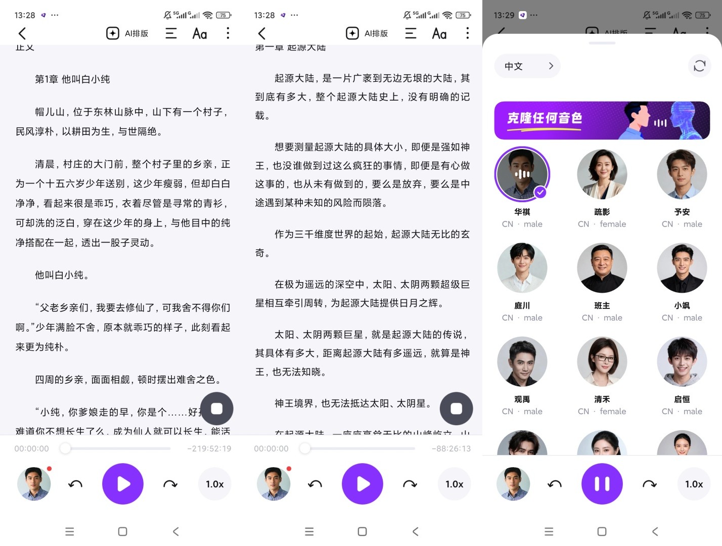Go back using left screen's top arrow

click(x=22, y=34)
